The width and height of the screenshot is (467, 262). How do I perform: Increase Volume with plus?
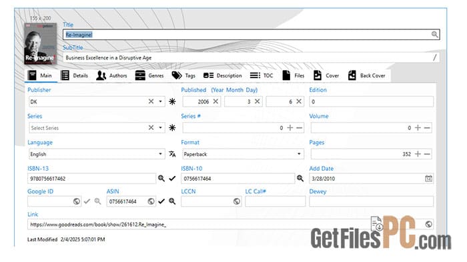pos(418,128)
